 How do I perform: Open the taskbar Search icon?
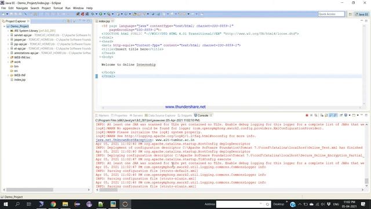(17, 204)
